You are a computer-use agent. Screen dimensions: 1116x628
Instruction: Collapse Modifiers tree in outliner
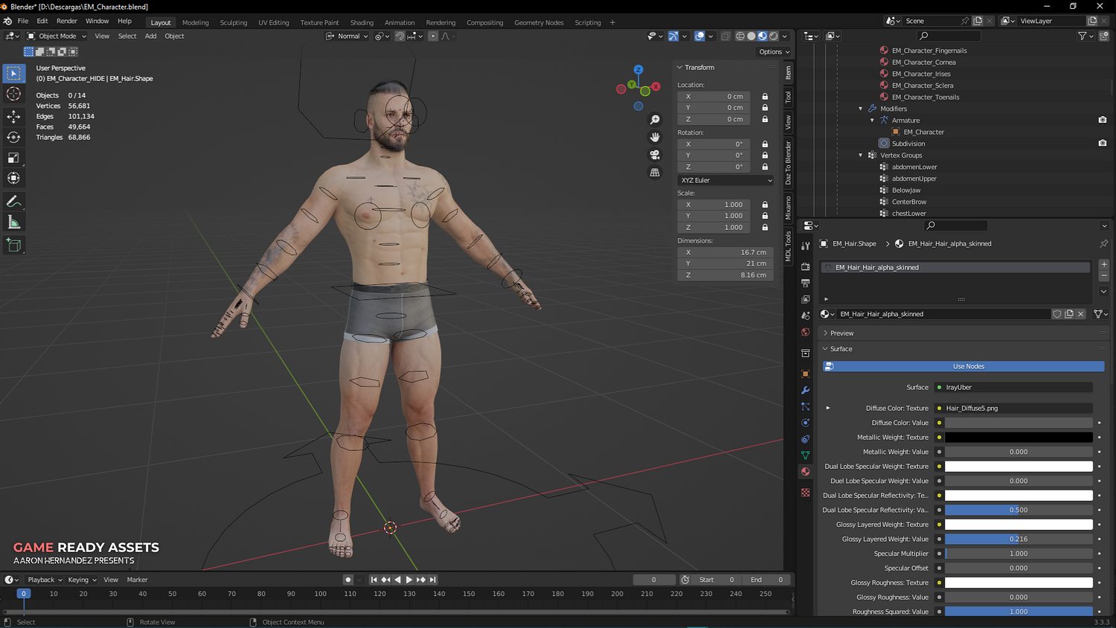pyautogui.click(x=861, y=109)
